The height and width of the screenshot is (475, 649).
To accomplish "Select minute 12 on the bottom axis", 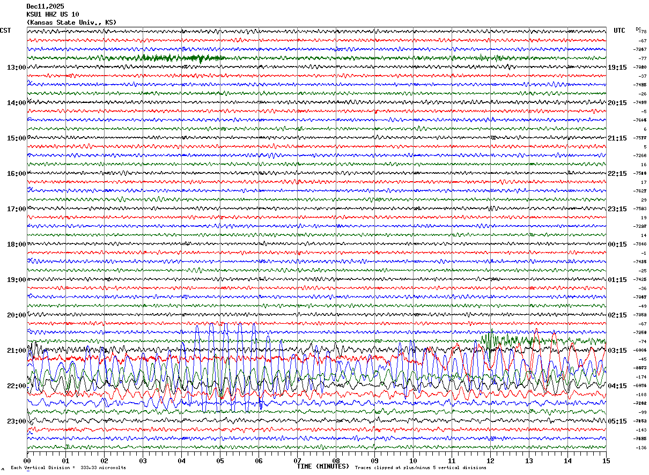I will 490,461.
